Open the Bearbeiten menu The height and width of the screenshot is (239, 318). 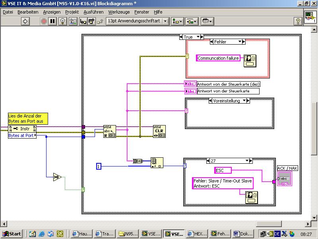[x=28, y=12]
